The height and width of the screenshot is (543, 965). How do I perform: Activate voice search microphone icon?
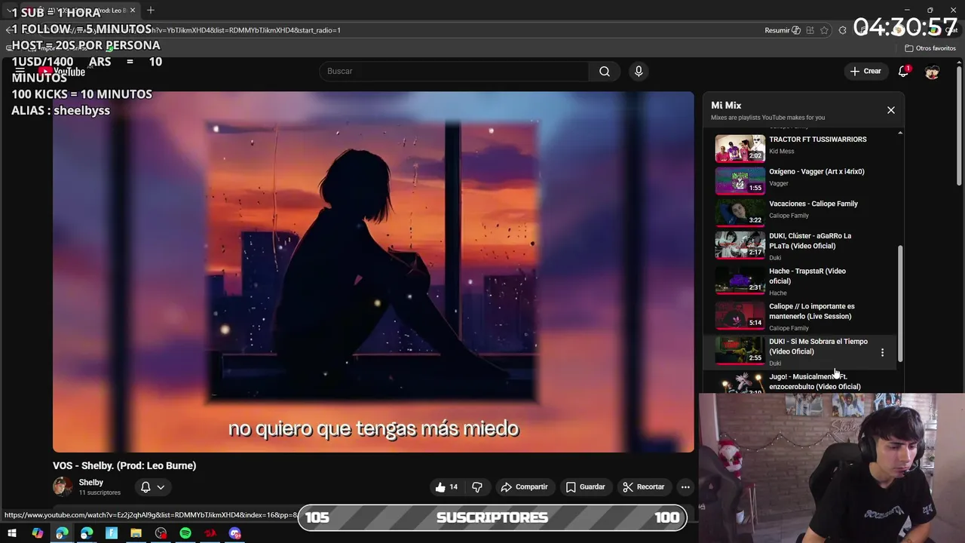pos(639,71)
